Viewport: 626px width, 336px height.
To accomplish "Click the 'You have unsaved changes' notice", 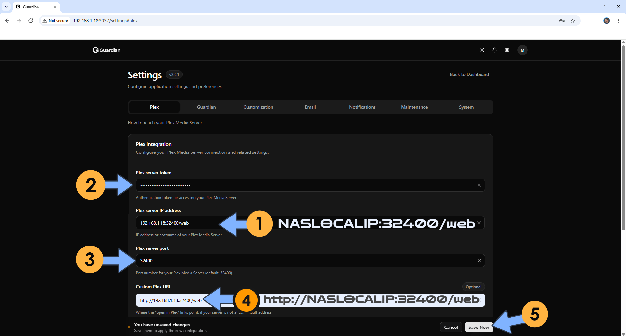I will coord(162,325).
